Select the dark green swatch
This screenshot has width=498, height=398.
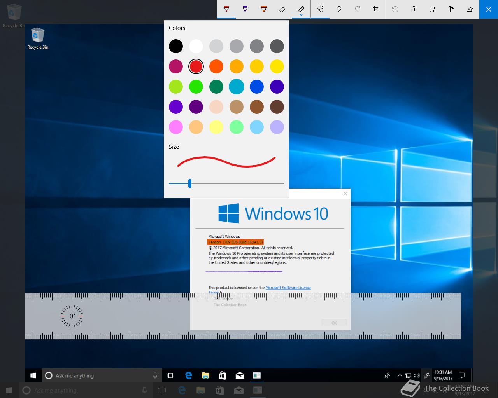pyautogui.click(x=216, y=87)
